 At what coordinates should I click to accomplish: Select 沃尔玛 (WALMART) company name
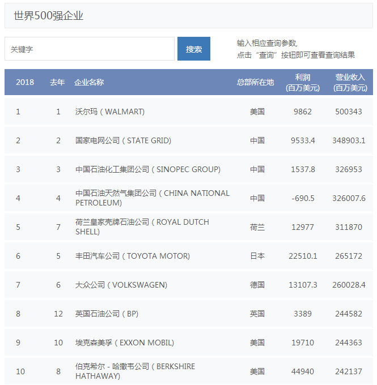click(x=110, y=112)
